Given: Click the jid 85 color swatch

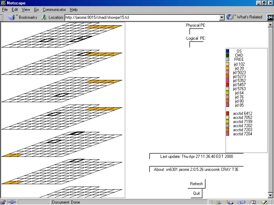Looking at the screenshot, I should coord(227,105).
